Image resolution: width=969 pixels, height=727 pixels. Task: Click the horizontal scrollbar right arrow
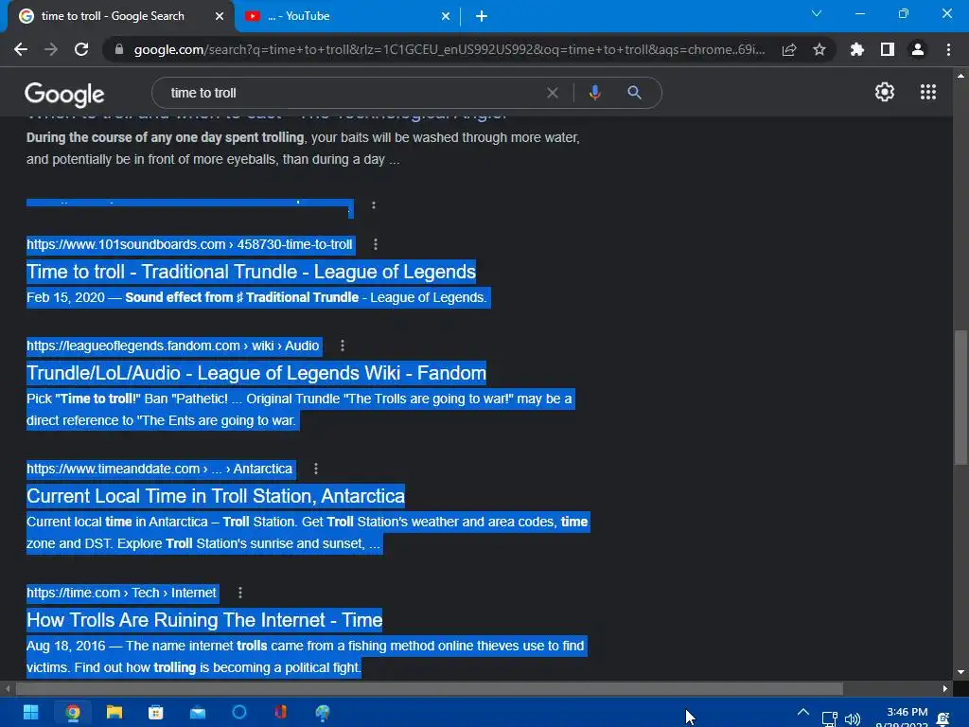pyautogui.click(x=945, y=688)
